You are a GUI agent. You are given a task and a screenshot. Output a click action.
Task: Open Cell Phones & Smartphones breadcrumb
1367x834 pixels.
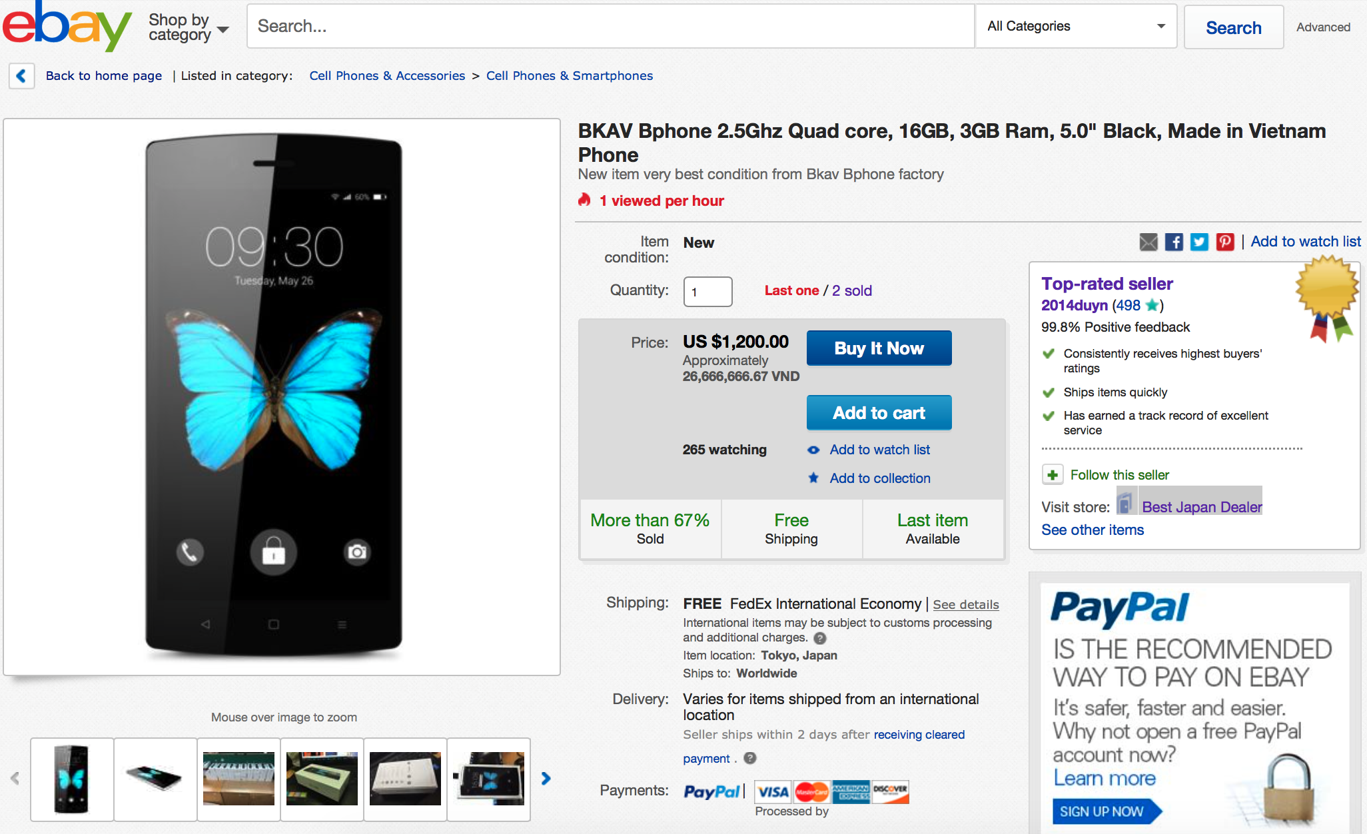[x=569, y=76]
